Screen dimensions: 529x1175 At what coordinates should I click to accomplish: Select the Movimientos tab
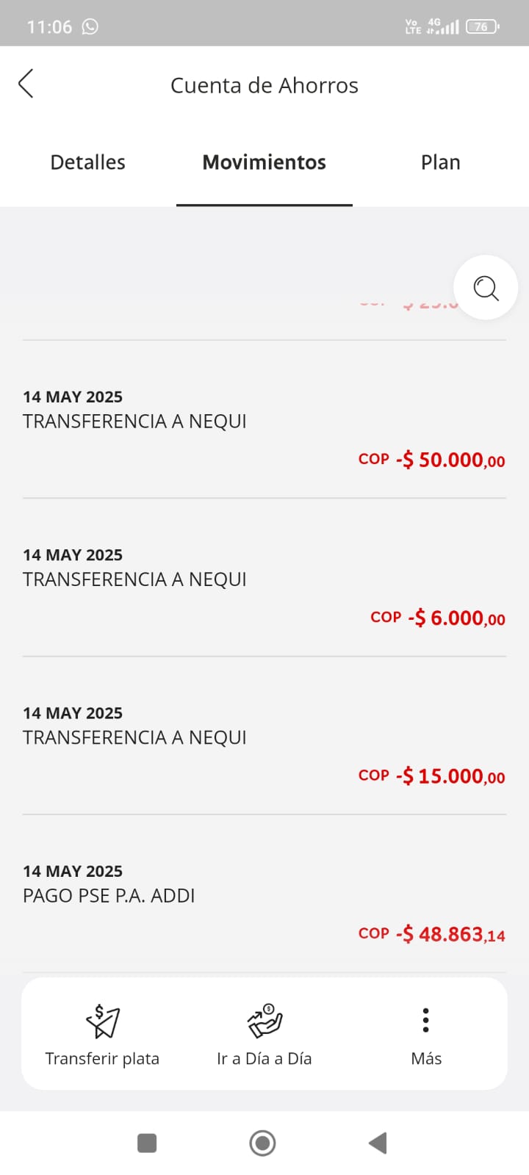[264, 162]
